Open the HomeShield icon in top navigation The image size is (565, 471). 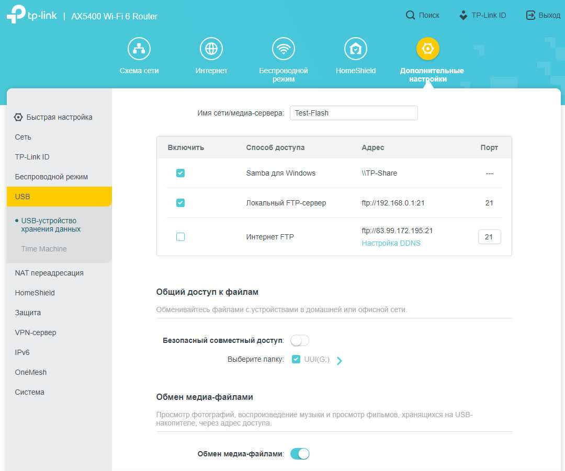click(x=355, y=49)
